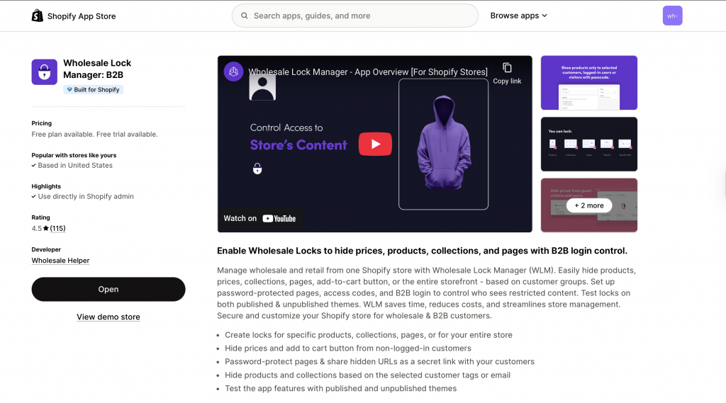
Task: Open the user account avatar
Action: click(672, 16)
